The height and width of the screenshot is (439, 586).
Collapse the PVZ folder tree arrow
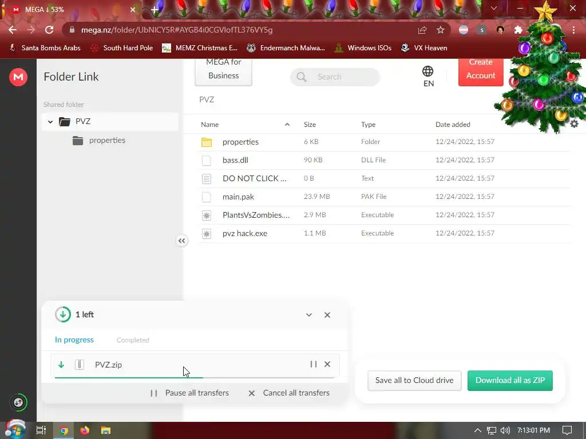(x=50, y=122)
